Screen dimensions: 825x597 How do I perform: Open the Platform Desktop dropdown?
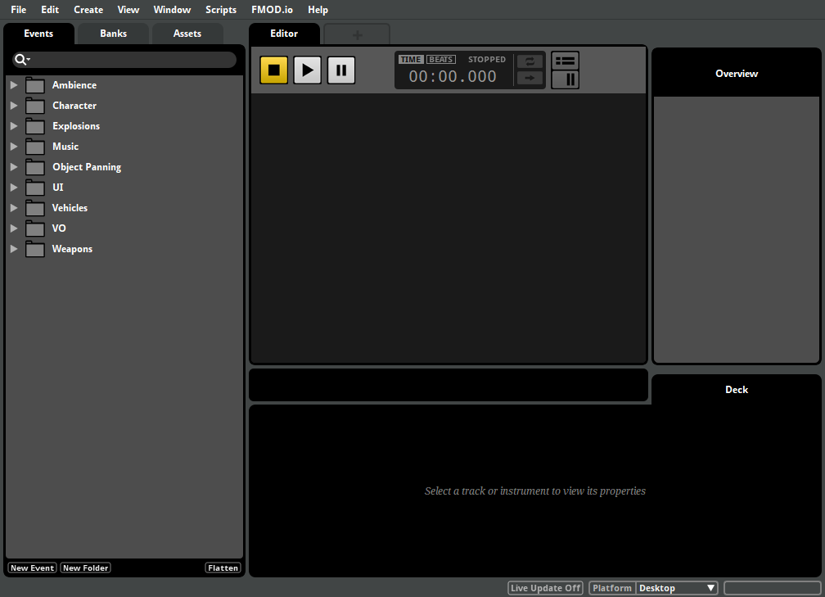[677, 588]
